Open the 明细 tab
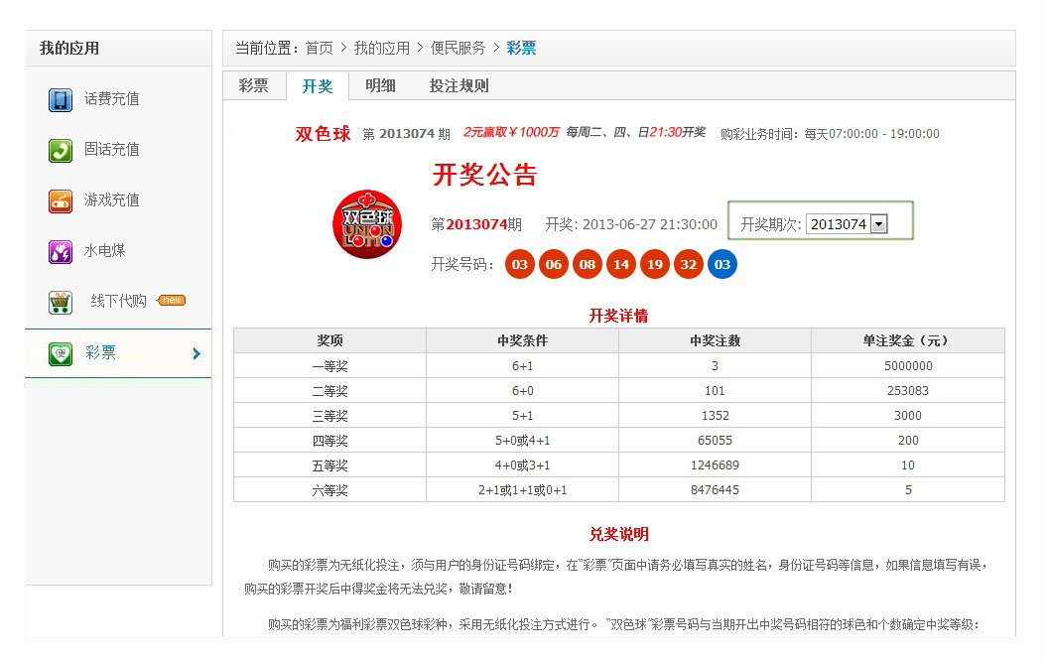1048x662 pixels. click(x=380, y=85)
